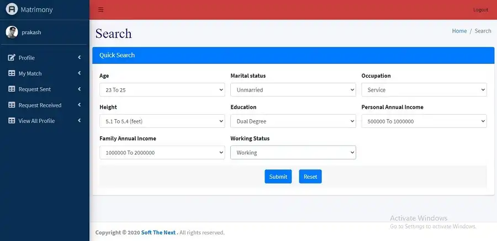497x241 pixels.
Task: Open the Age dropdown
Action: click(x=162, y=90)
